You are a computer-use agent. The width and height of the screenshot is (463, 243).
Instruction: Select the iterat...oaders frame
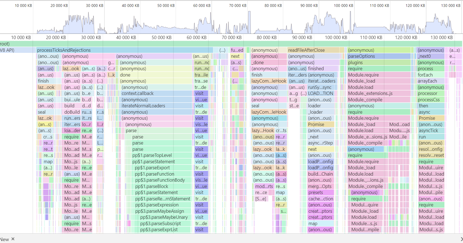[x=322, y=81]
